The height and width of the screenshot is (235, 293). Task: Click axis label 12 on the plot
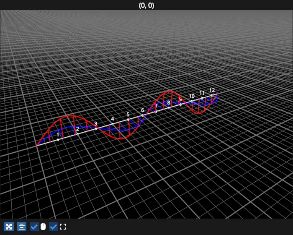(x=212, y=90)
